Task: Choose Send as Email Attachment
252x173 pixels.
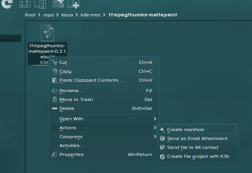Action: point(197,138)
